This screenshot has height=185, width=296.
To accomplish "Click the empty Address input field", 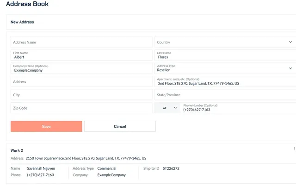I will coord(81,81).
